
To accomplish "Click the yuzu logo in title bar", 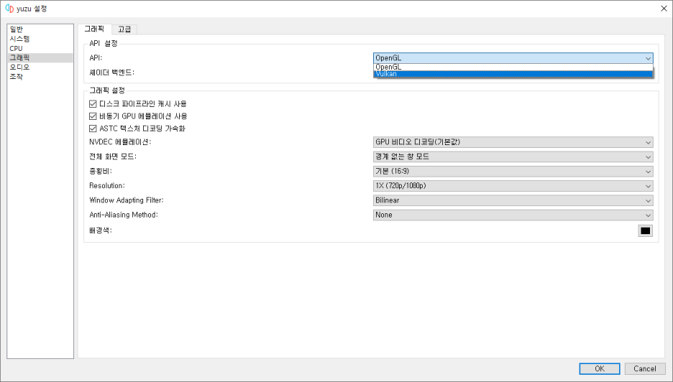I will point(9,9).
